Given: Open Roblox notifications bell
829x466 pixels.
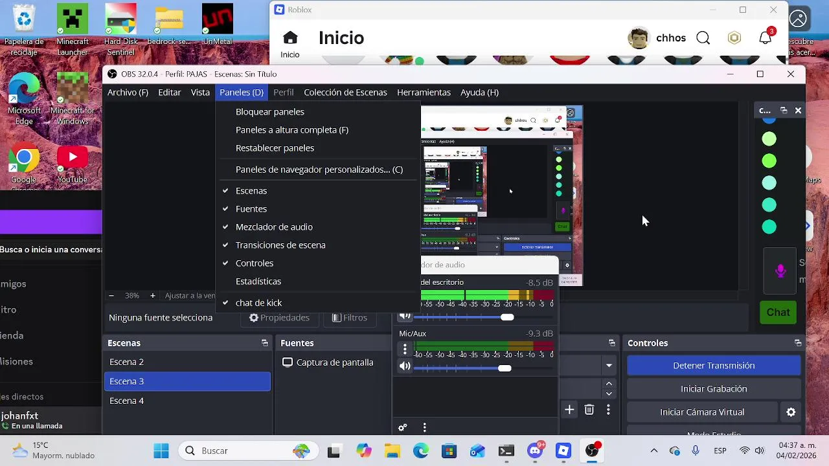Looking at the screenshot, I should 766,38.
